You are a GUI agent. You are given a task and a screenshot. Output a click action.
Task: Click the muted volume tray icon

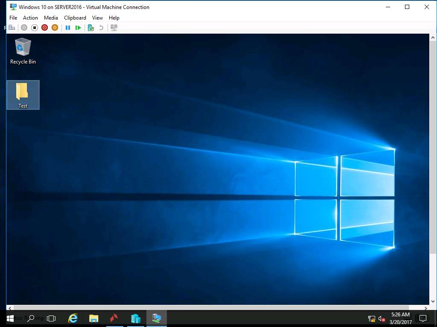click(382, 318)
